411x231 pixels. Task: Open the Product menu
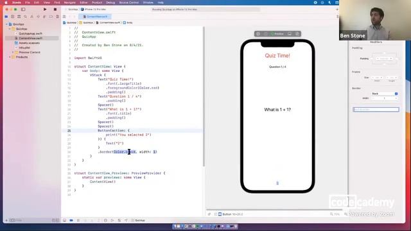click(97, 3)
